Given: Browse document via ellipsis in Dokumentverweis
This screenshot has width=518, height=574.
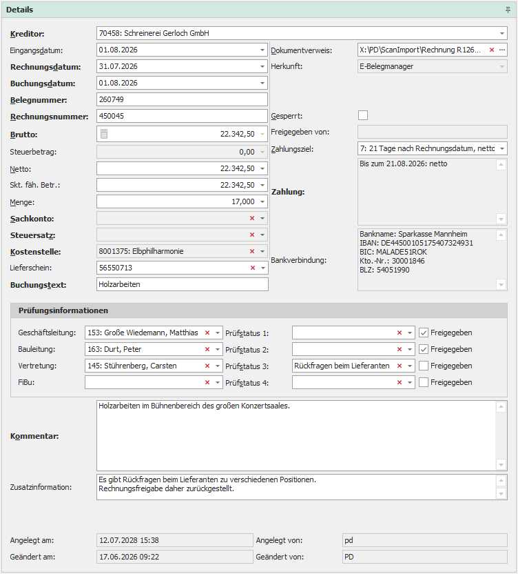Looking at the screenshot, I should [502, 50].
